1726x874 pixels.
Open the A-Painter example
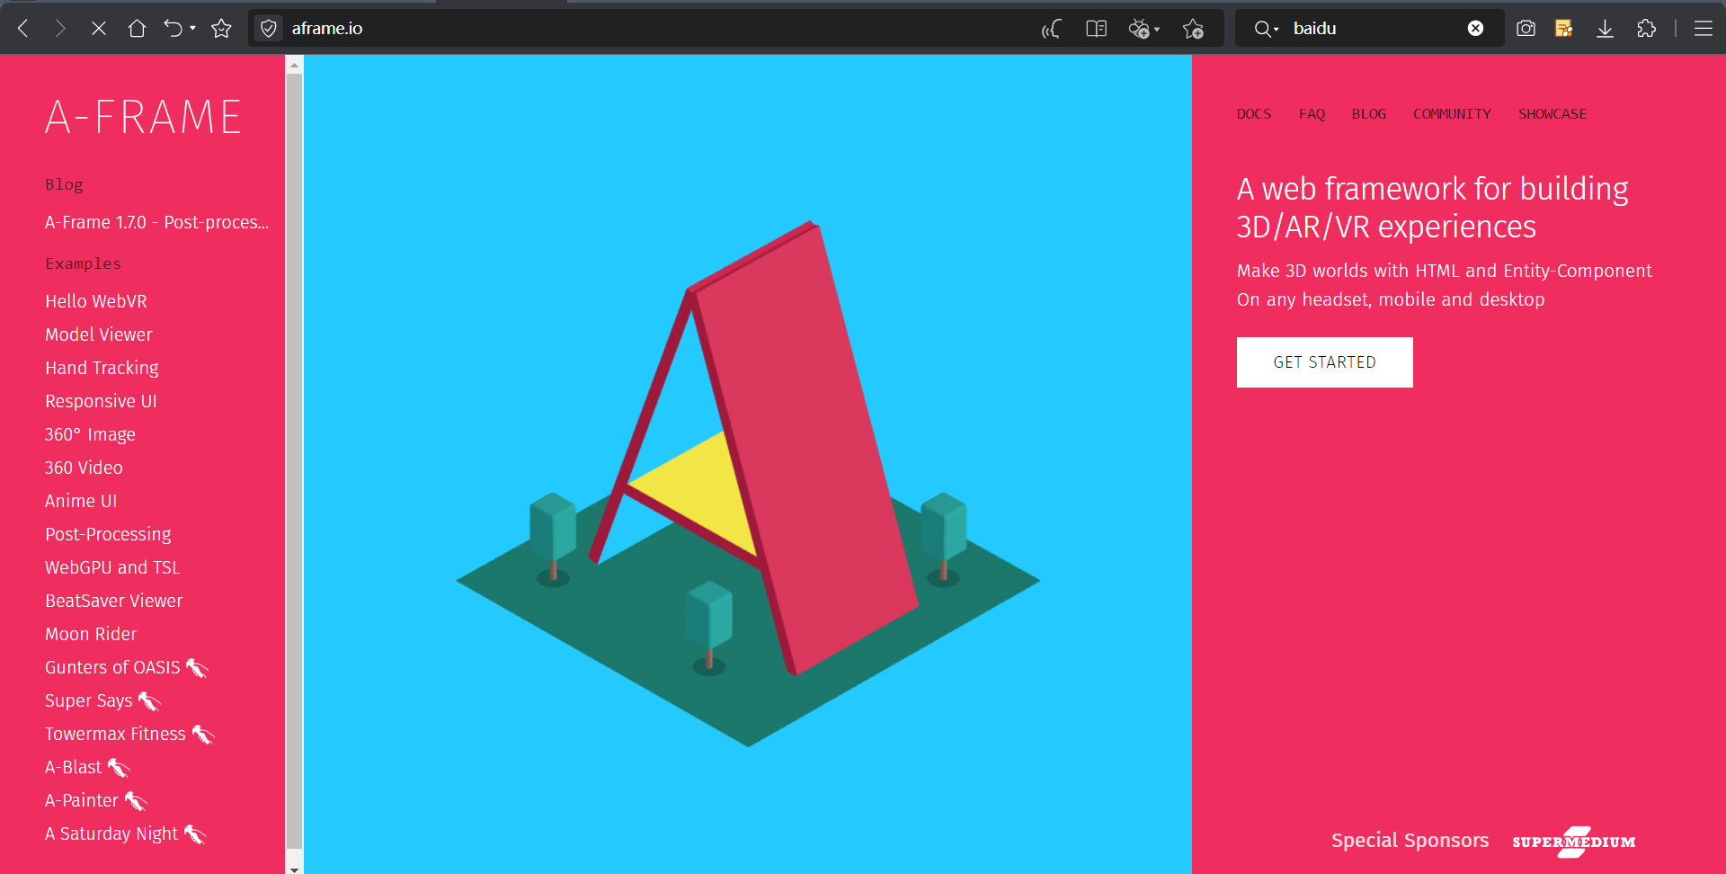(x=82, y=800)
